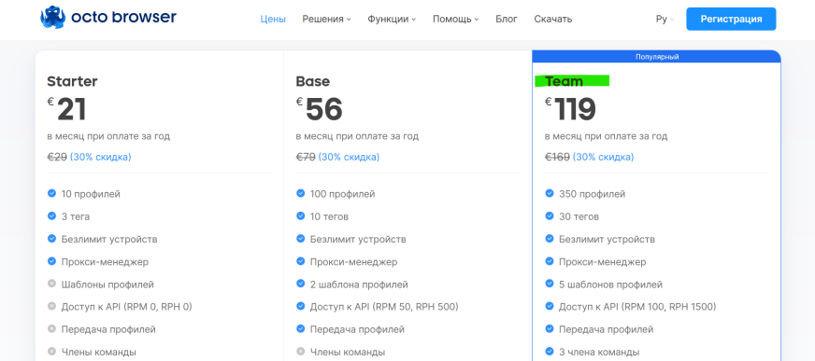Open the Блог navigation item

[x=507, y=20]
